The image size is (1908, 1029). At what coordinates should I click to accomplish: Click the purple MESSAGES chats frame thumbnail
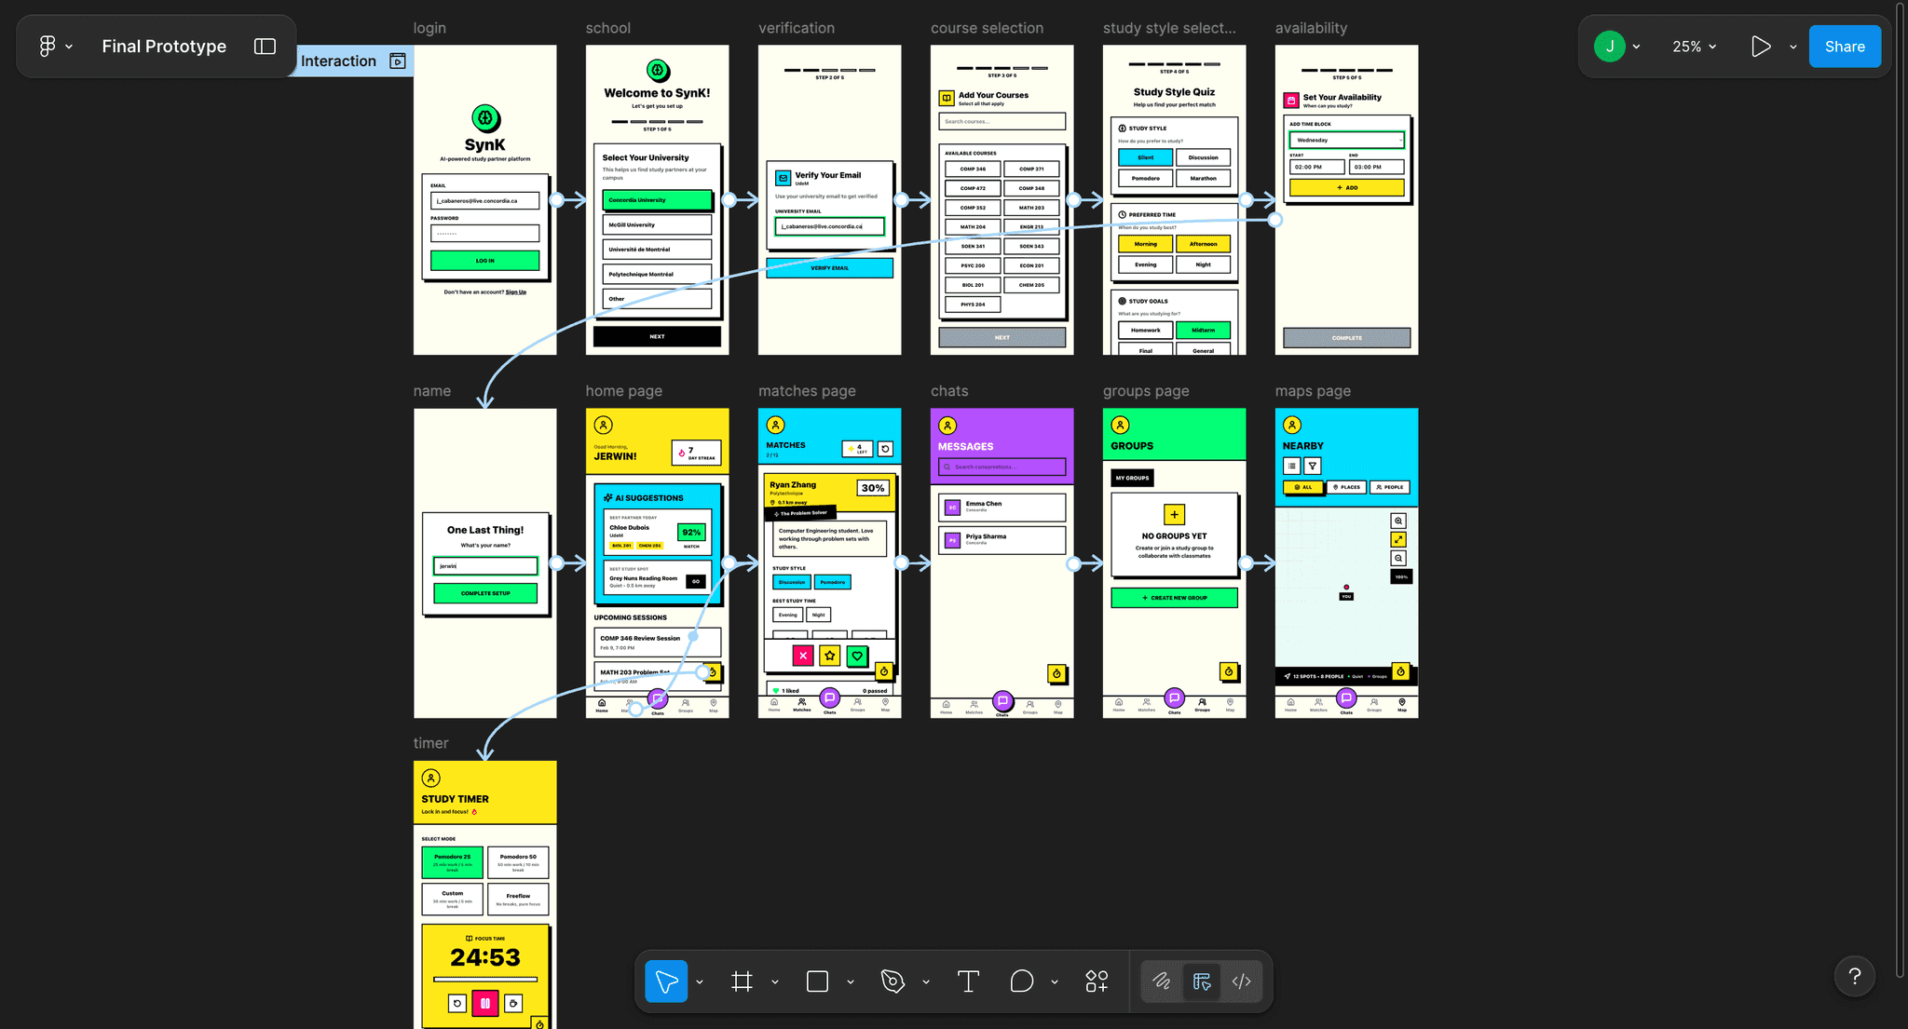1002,562
